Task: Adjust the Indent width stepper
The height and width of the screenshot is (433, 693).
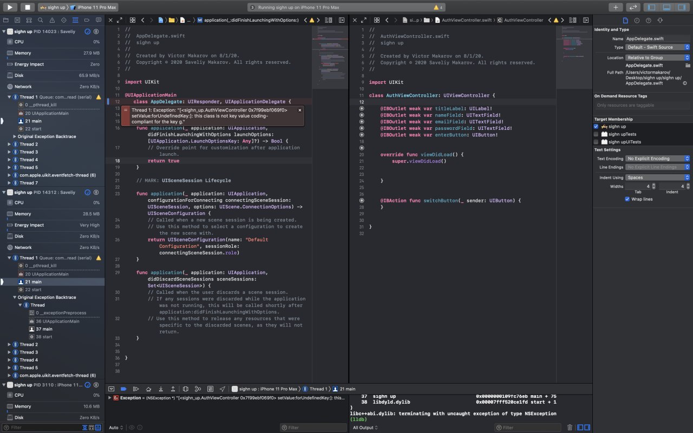Action: tap(687, 186)
